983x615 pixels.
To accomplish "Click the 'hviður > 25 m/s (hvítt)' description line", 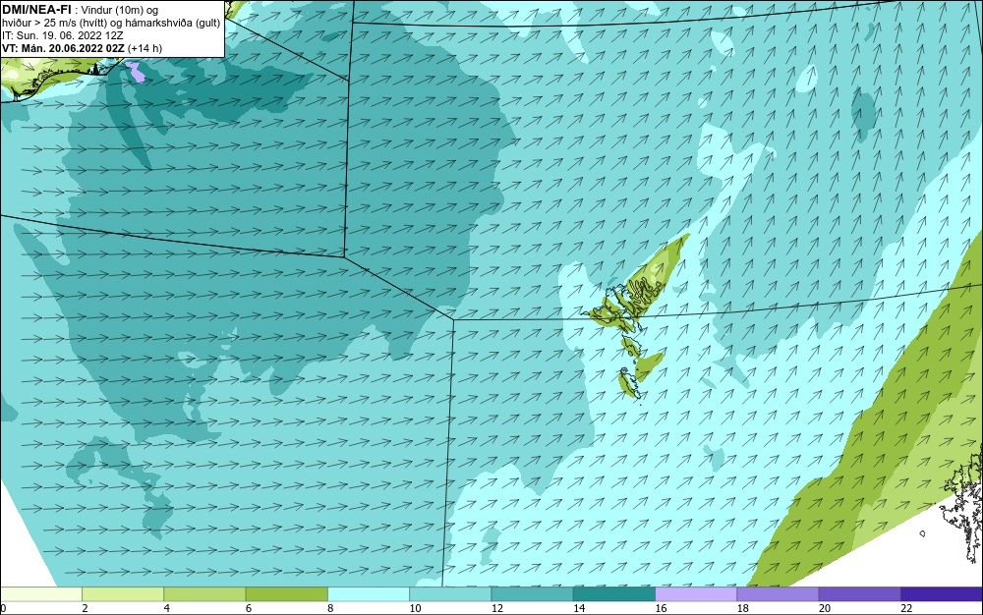I will [111, 24].
